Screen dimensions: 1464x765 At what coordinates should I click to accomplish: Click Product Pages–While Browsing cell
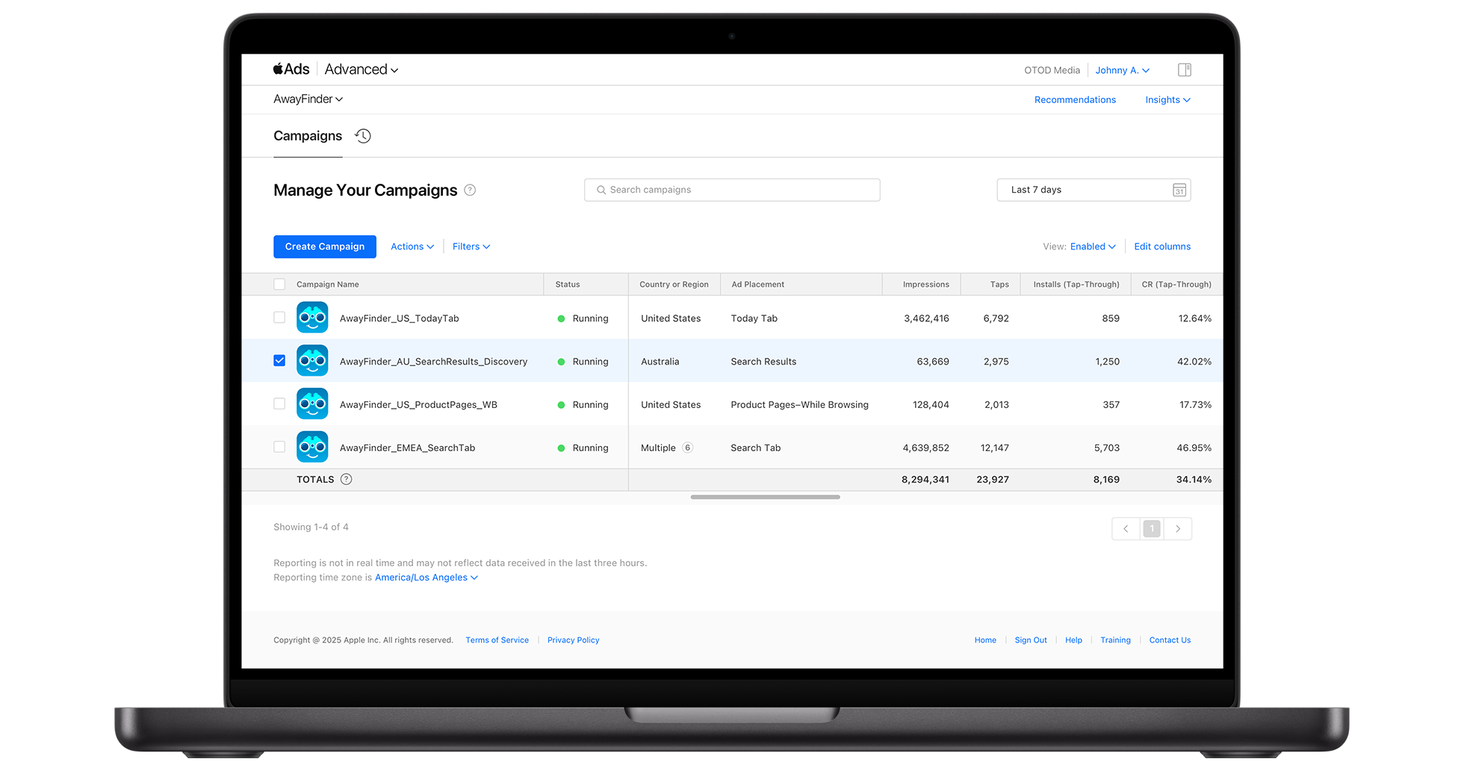click(799, 405)
